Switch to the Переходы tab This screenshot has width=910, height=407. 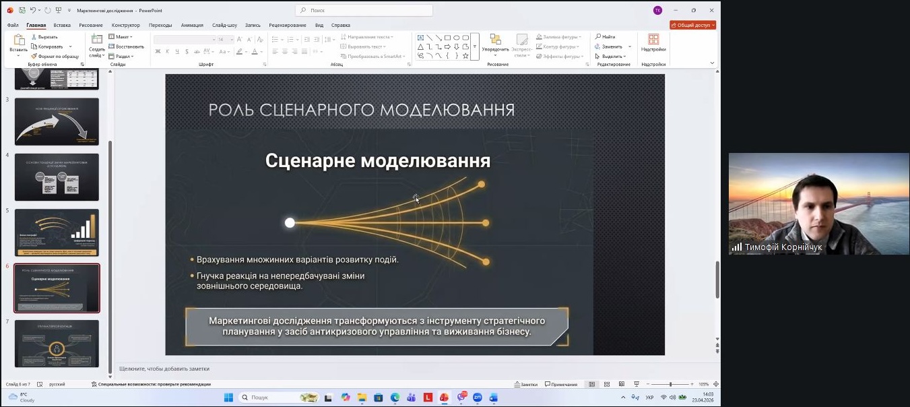point(160,25)
